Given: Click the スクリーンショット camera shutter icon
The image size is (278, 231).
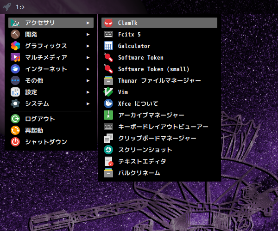Looking at the screenshot, I should (108, 150).
